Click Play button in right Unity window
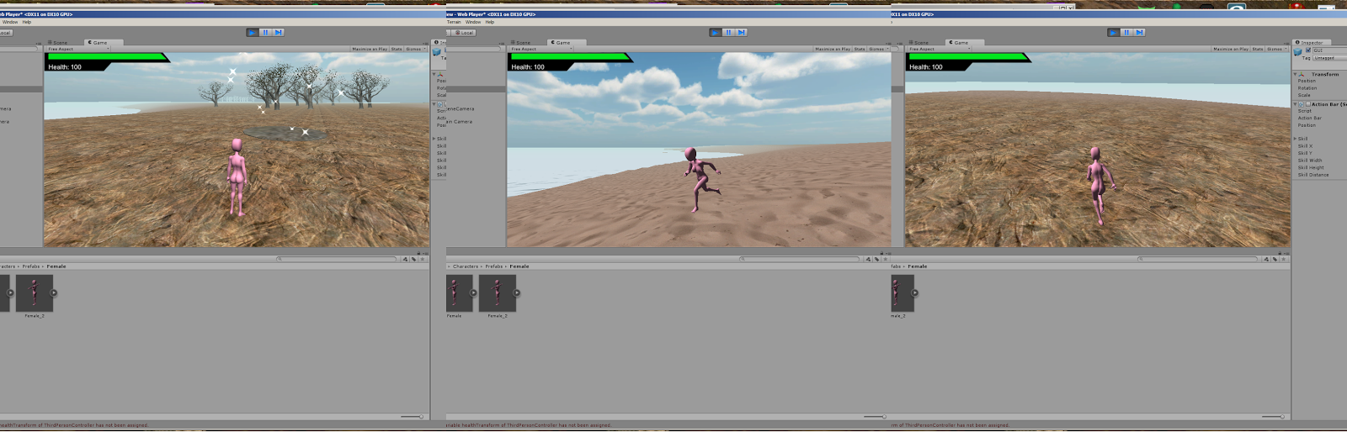This screenshot has width=1347, height=432. (1113, 33)
